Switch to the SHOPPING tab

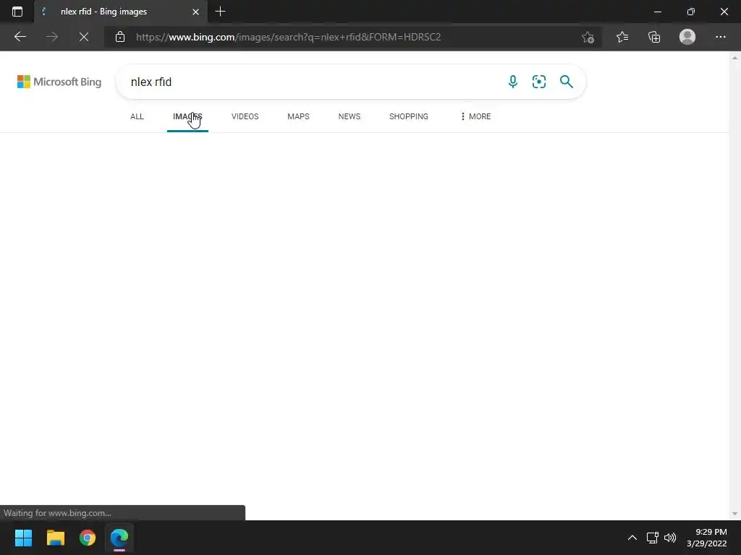pos(409,116)
